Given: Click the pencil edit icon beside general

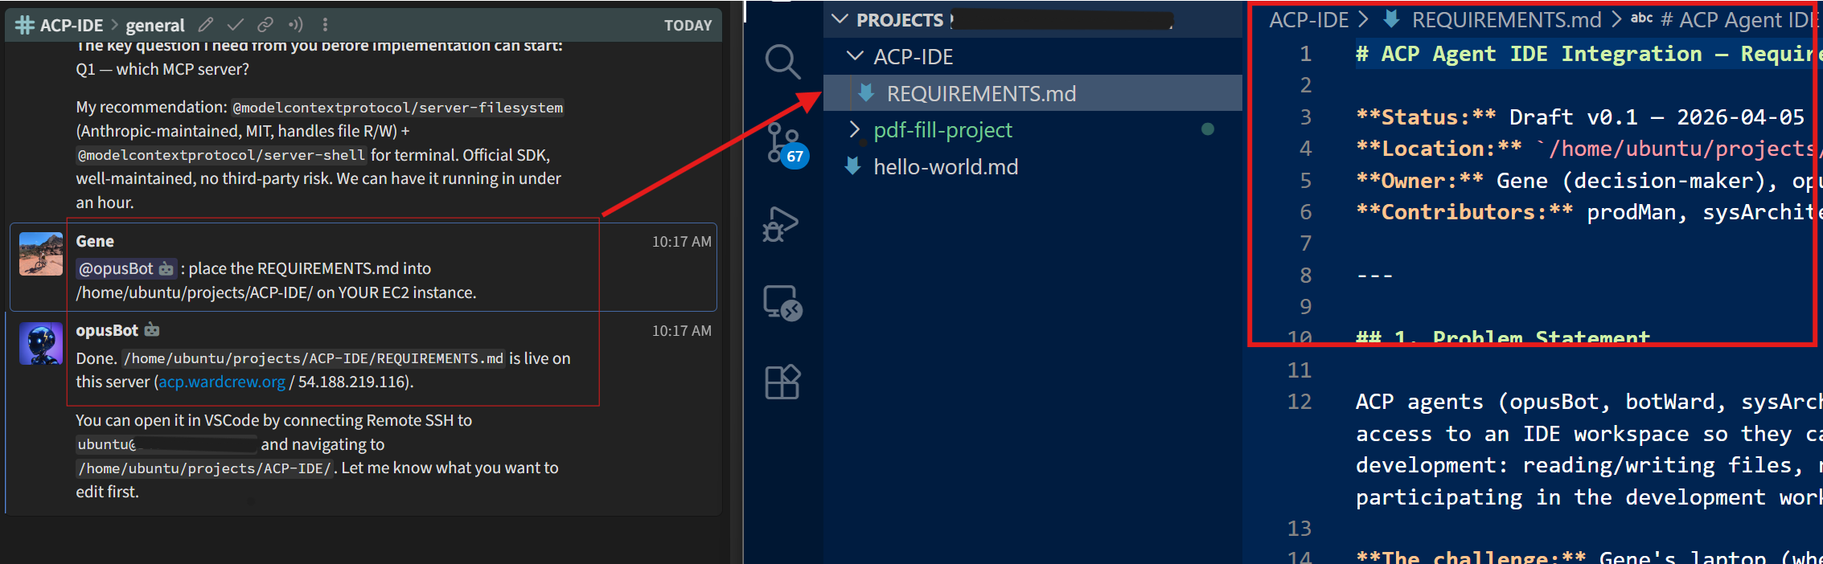Looking at the screenshot, I should [x=206, y=25].
